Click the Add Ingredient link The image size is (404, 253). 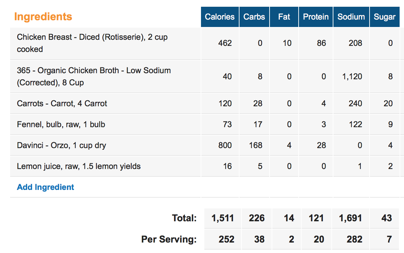[45, 187]
